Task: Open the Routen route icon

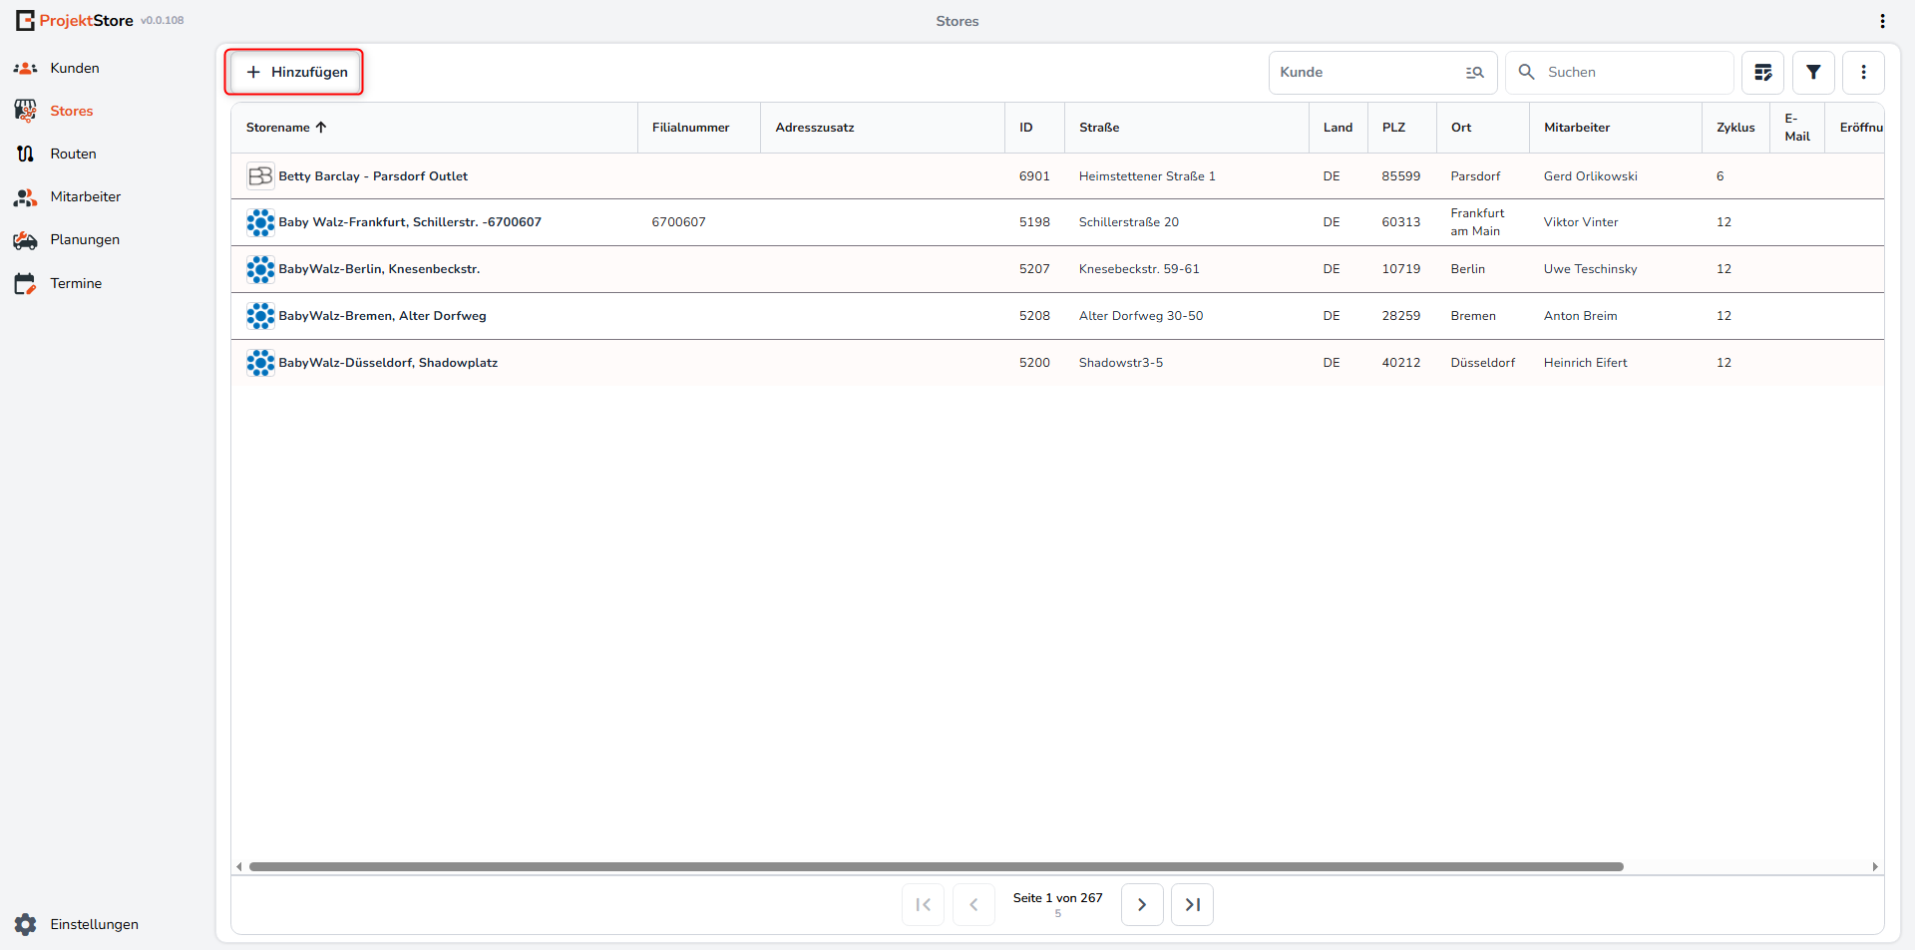Action: click(x=25, y=154)
